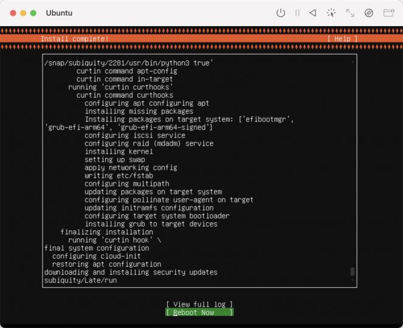This screenshot has width=403, height=328.
Task: Click 'configuring target system bootloader' line
Action: [x=157, y=216]
